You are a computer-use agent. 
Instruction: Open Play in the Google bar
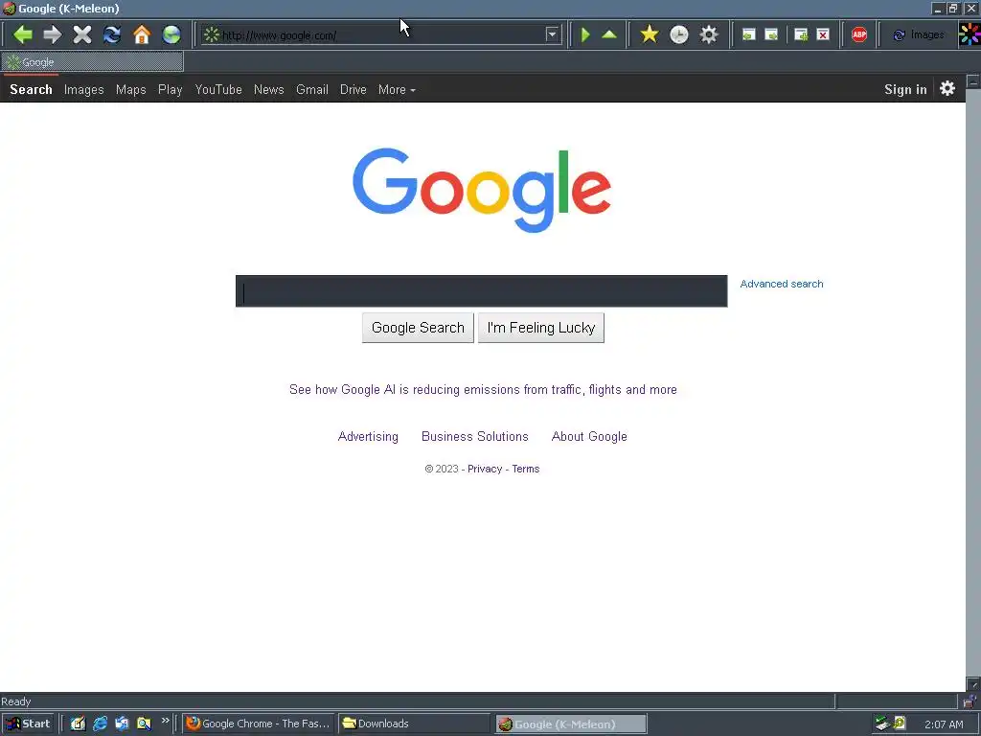[x=171, y=89]
